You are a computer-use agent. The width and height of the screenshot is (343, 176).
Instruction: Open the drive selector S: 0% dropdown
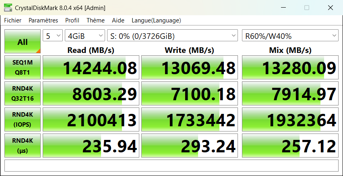[x=173, y=36]
